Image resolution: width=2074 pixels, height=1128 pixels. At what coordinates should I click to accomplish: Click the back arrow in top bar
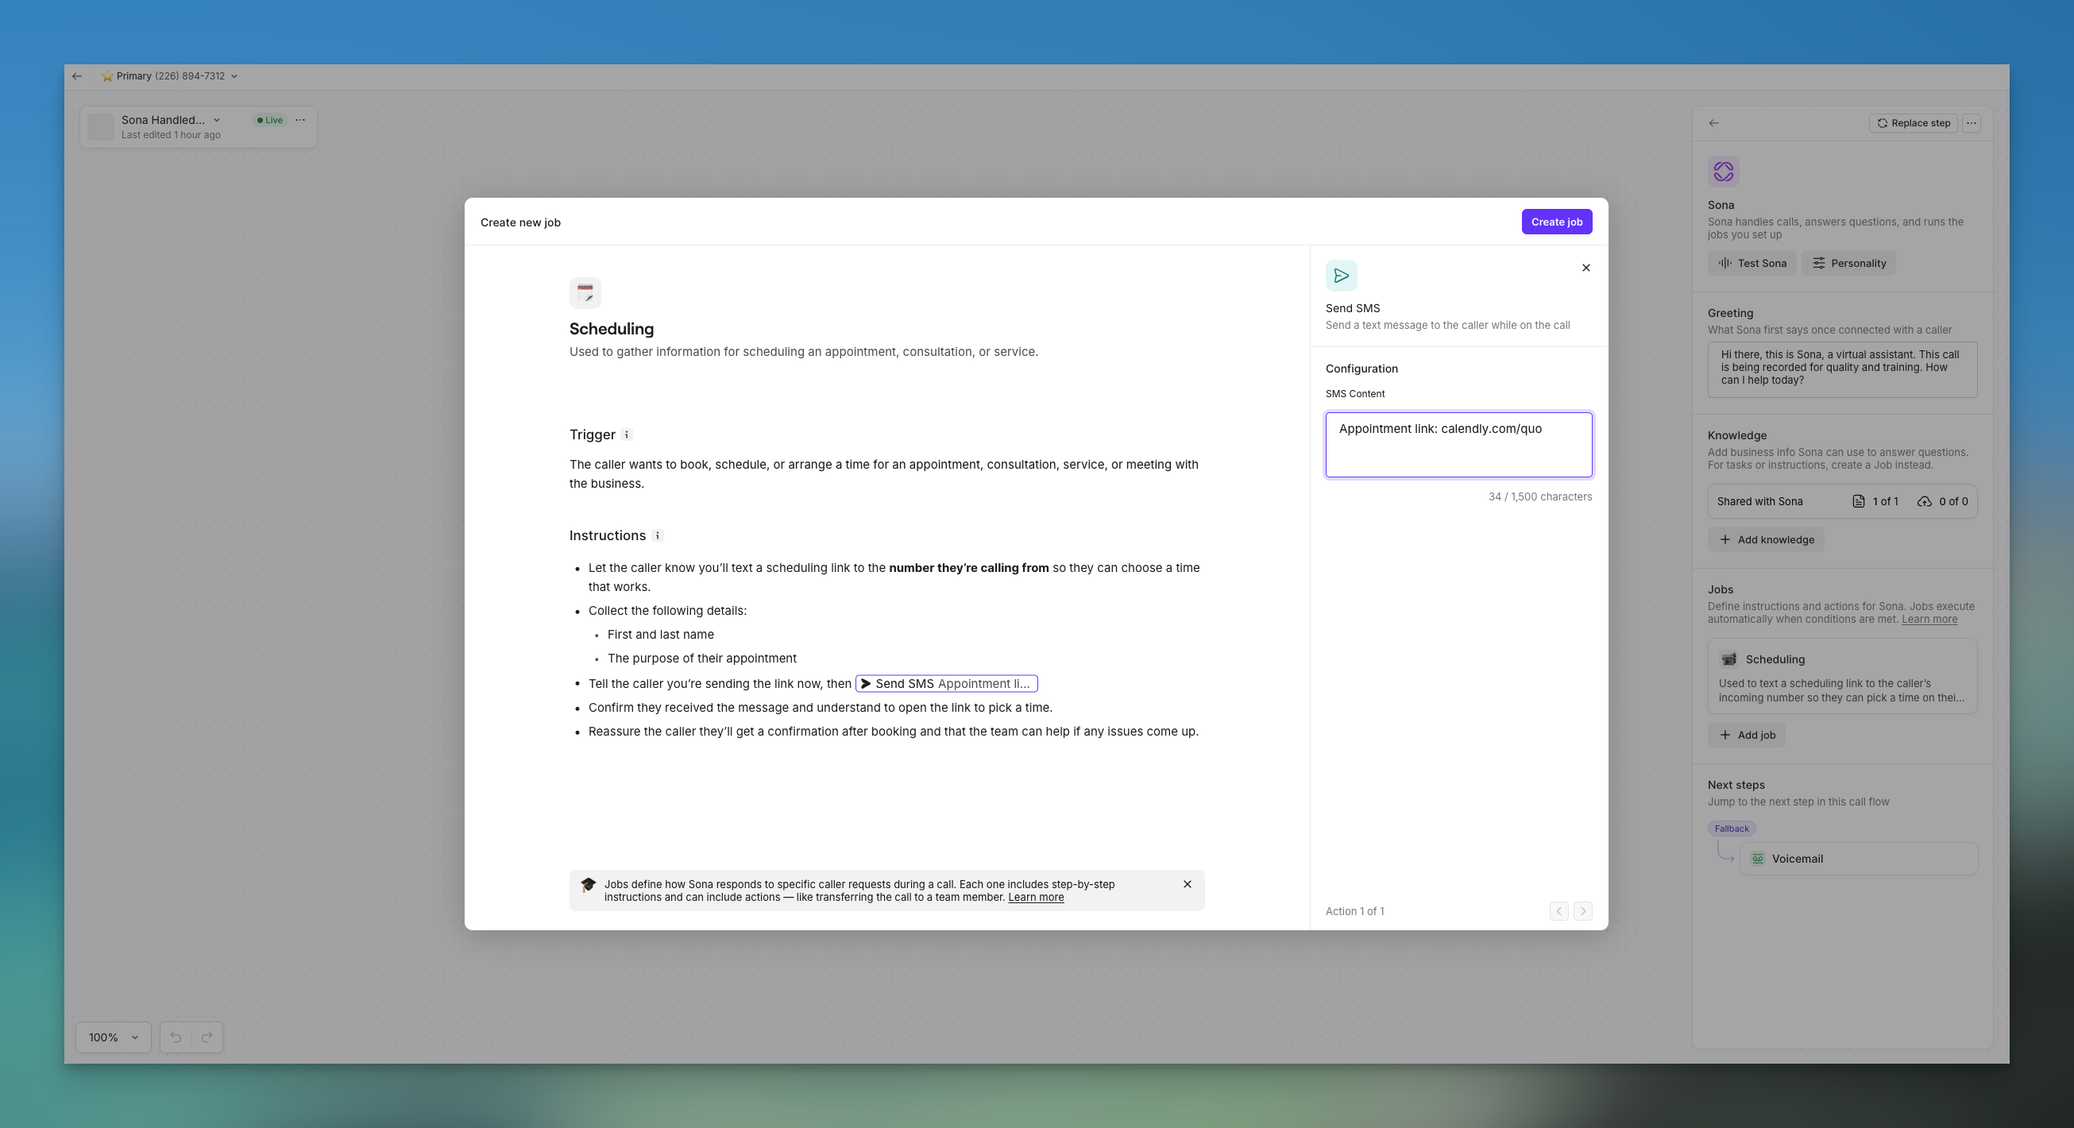click(x=76, y=76)
